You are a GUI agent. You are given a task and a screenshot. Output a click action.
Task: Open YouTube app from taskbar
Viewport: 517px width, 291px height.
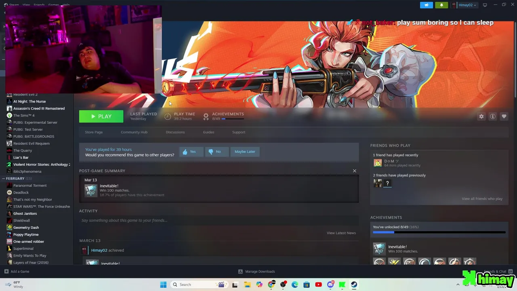(x=318, y=285)
